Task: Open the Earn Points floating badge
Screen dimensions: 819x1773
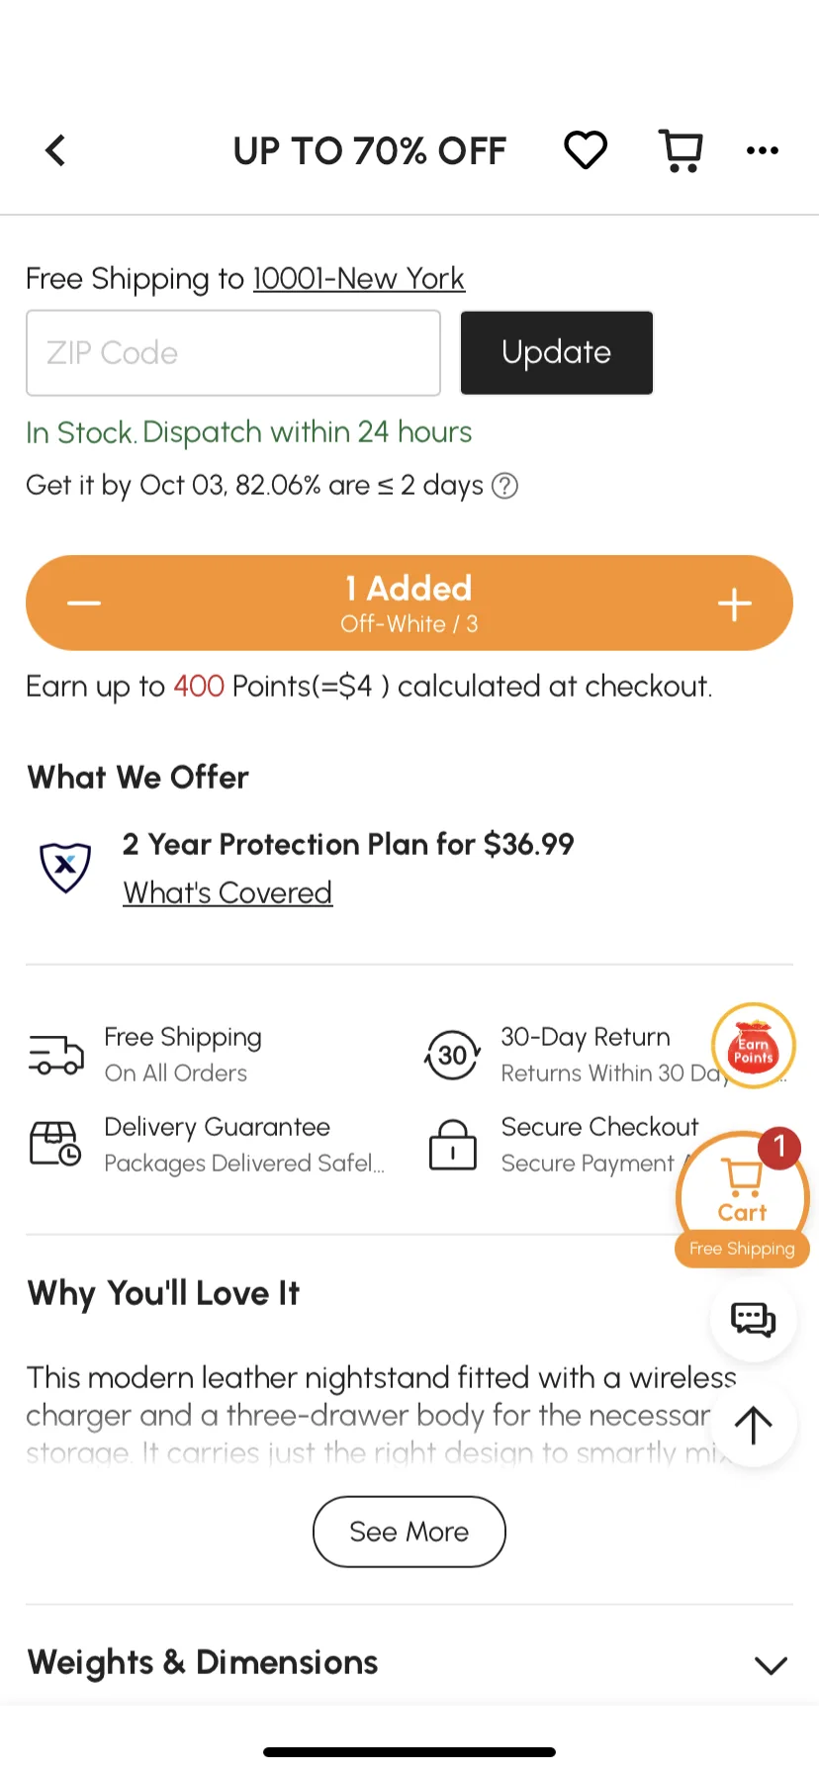Action: (x=754, y=1046)
